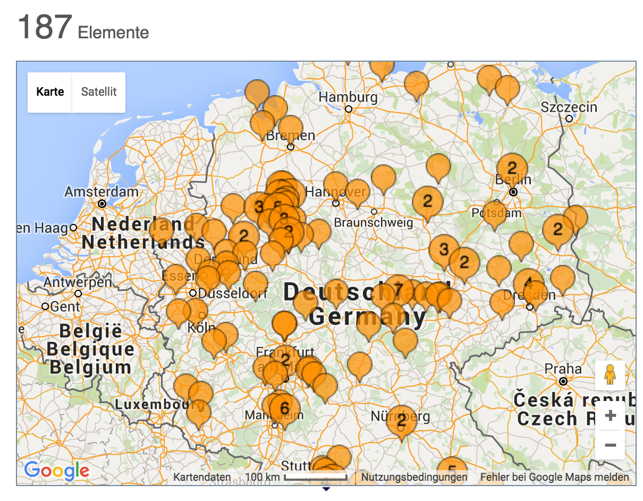Click the 2 cluster east of Braunschweig
This screenshot has height=501, width=643.
427,201
